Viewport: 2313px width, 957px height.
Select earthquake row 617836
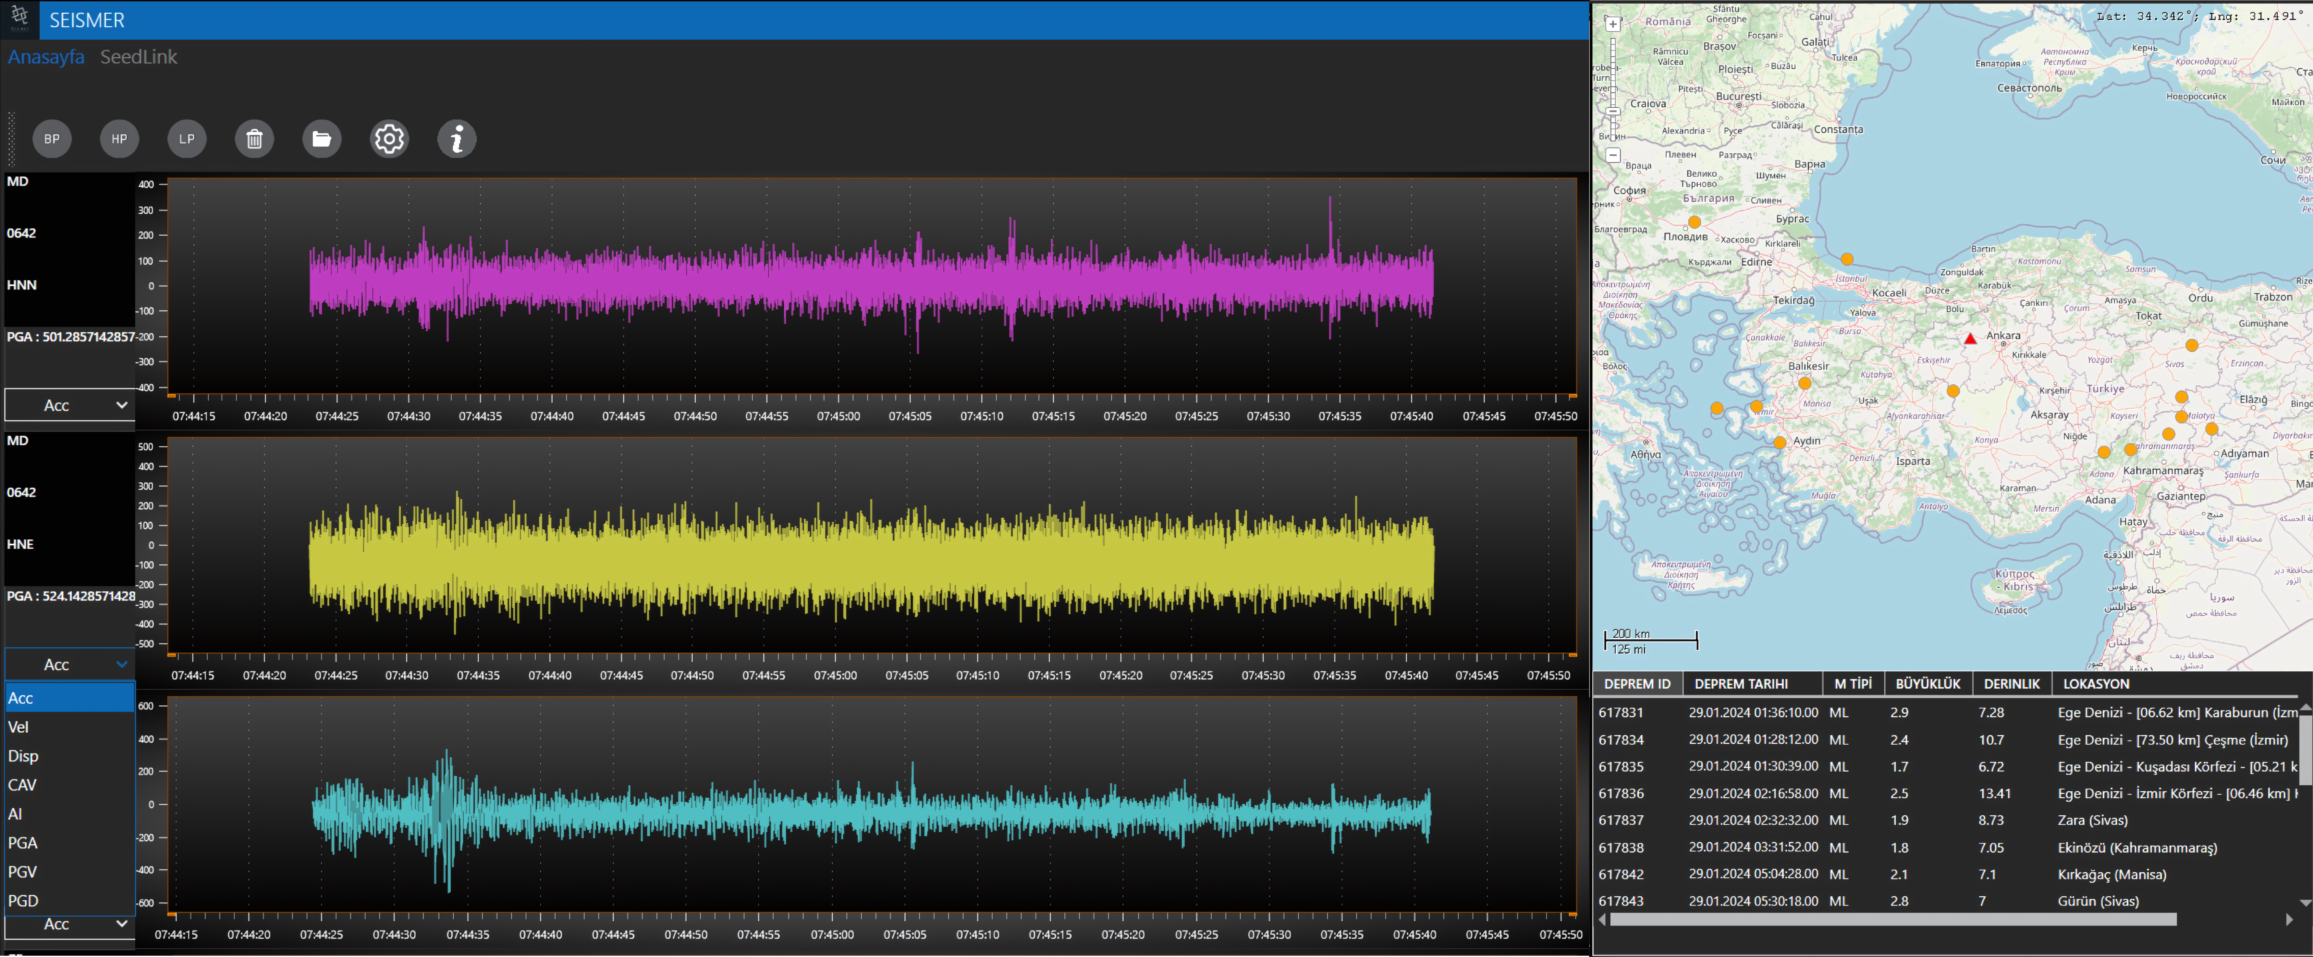coord(1946,793)
